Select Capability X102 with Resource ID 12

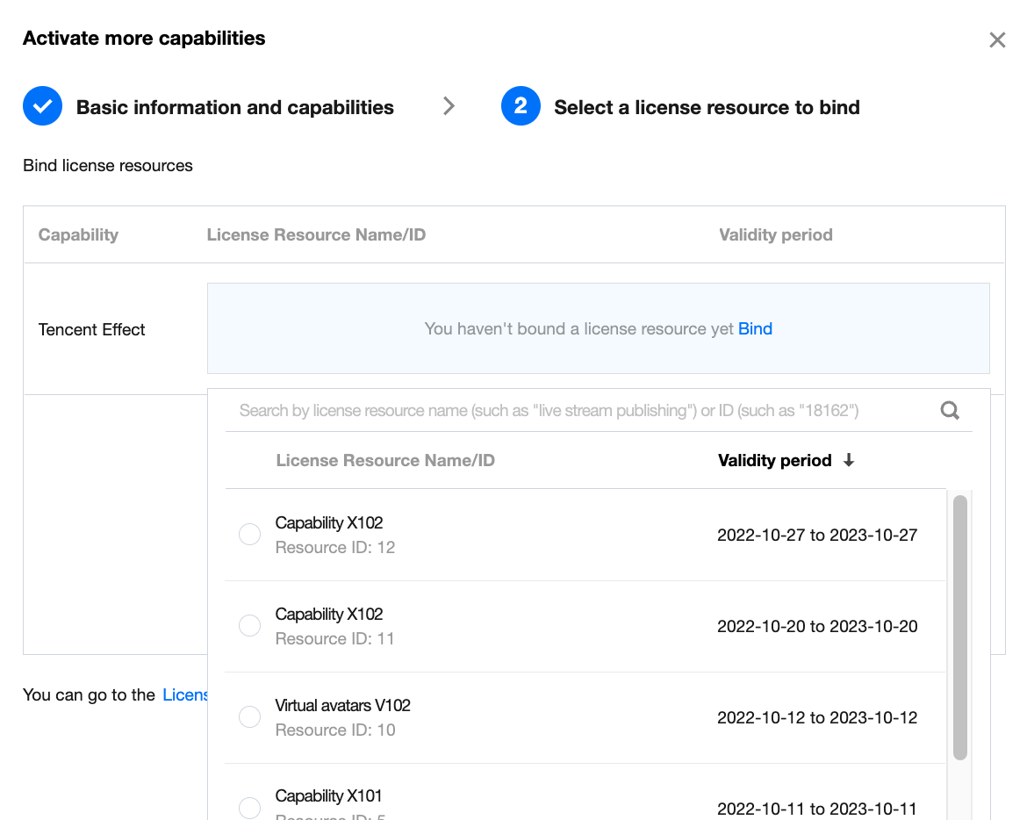pos(250,535)
